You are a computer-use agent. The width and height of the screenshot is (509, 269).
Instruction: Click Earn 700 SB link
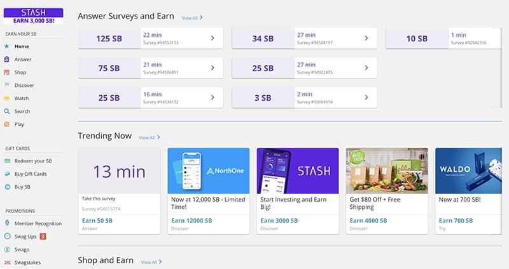pos(456,220)
